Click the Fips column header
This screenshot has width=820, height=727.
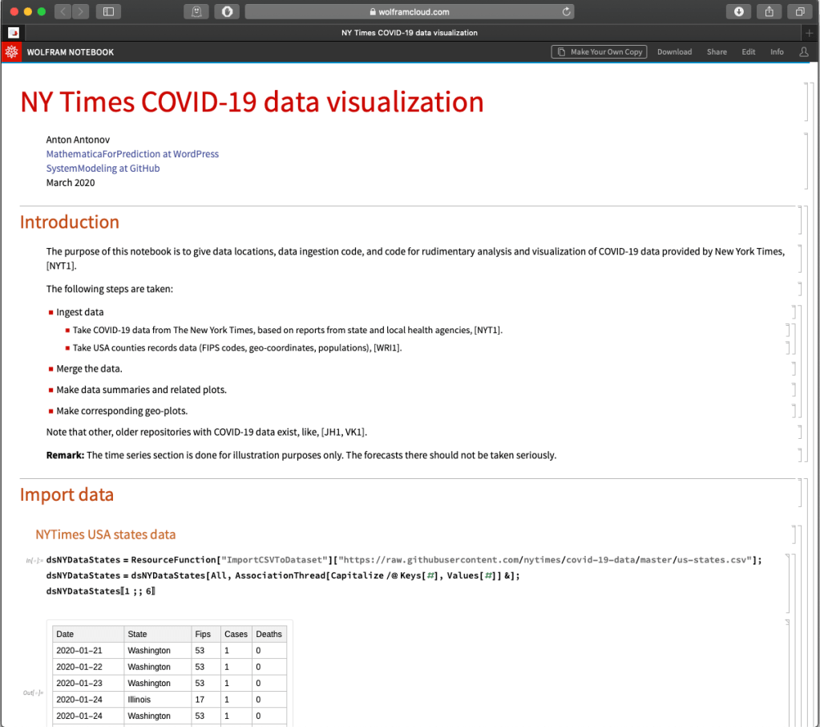tap(205, 634)
